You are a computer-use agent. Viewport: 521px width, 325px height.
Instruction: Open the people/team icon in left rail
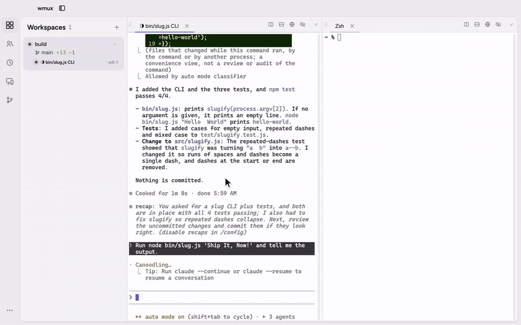coord(10,44)
